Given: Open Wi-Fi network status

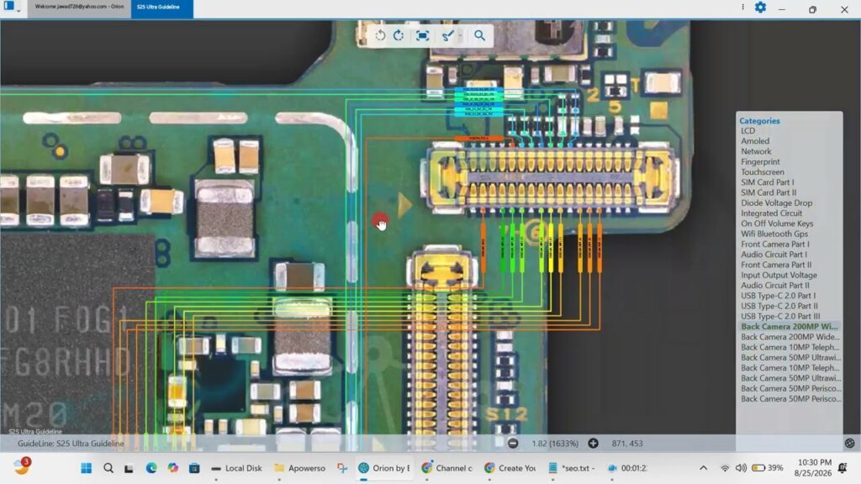Looking at the screenshot, I should point(725,468).
